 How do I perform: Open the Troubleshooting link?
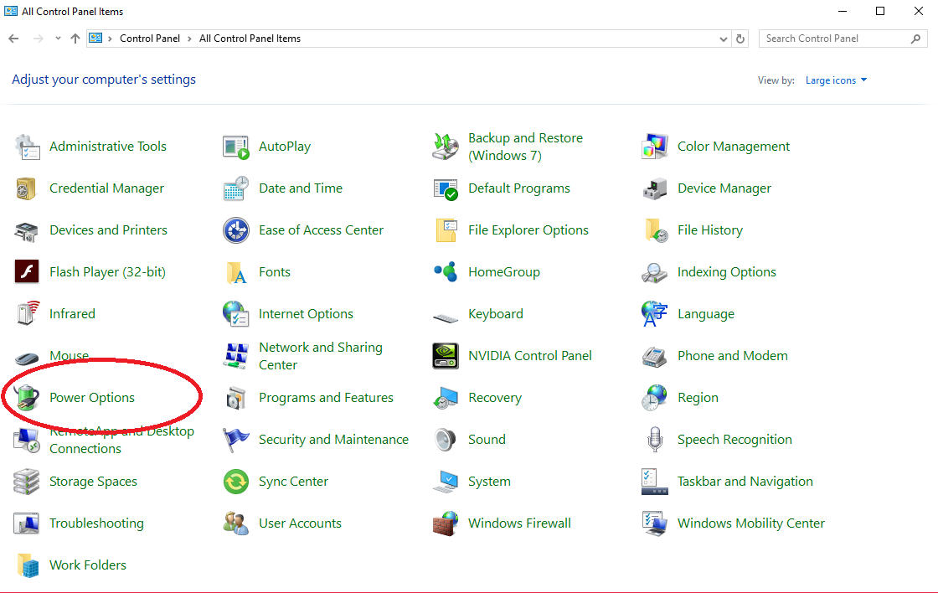[x=96, y=523]
